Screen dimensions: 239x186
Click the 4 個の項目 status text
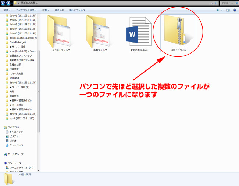25,174
